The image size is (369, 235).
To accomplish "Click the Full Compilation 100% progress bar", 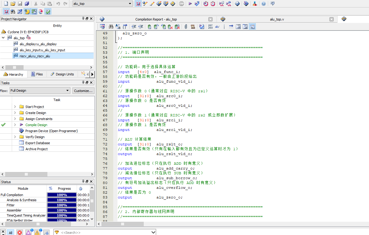I will [x=62, y=195].
